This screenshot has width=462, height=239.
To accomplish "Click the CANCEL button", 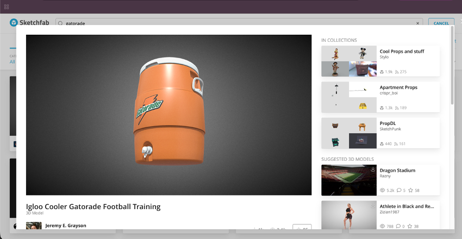I will point(441,23).
